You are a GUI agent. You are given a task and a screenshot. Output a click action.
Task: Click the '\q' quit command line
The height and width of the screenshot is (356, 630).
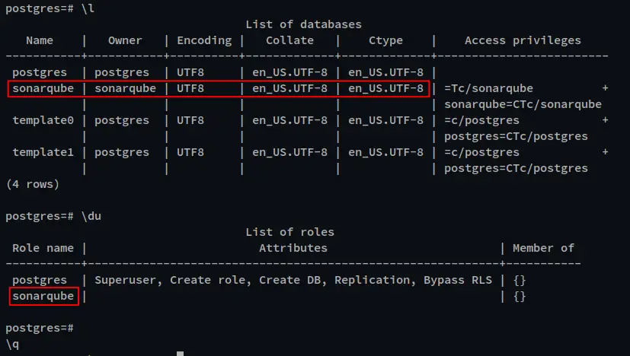(x=12, y=345)
